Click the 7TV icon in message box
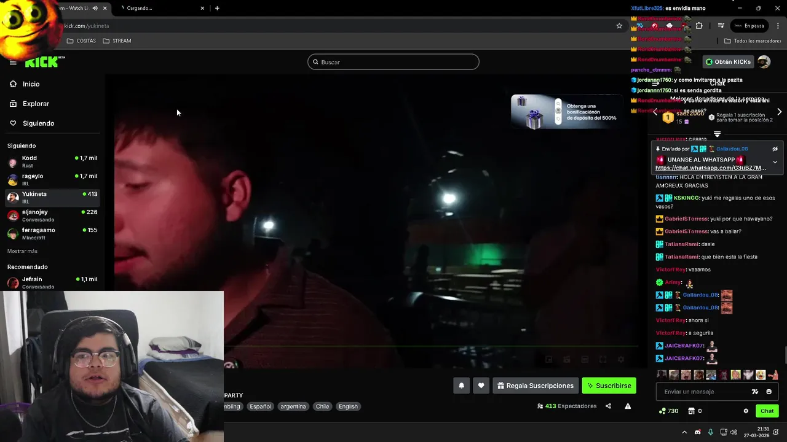The image size is (787, 442). coord(755,392)
